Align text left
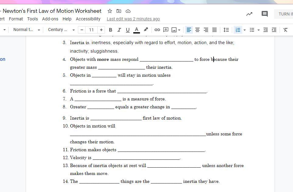 (189, 30)
